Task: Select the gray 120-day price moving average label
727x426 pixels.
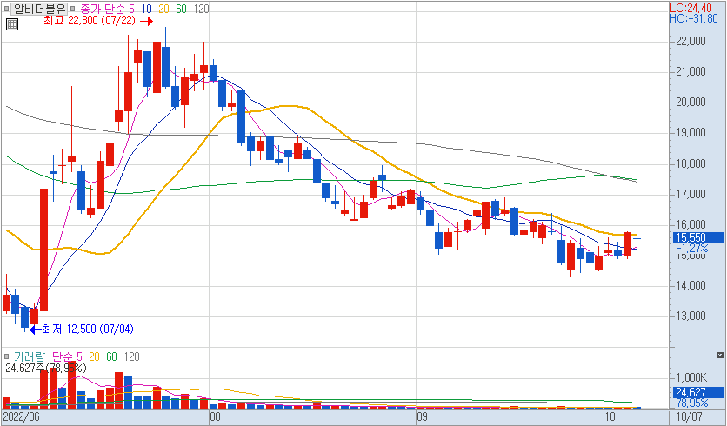Action: (201, 9)
